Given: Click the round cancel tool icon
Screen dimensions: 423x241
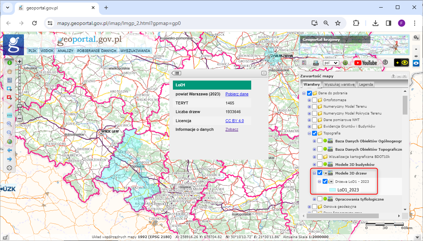Looking at the screenshot, I should click(x=9, y=168).
